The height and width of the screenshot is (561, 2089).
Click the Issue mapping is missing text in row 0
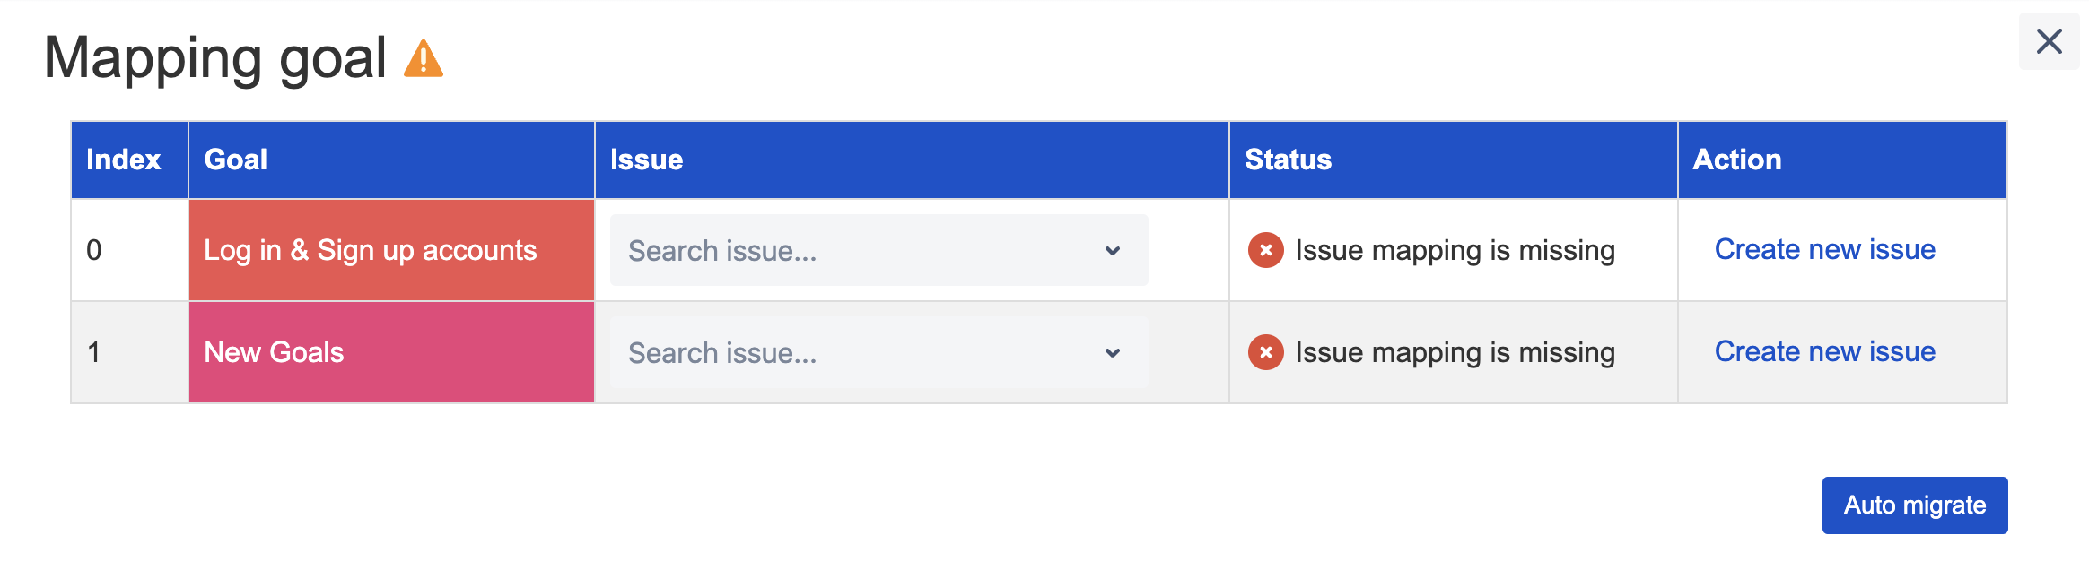pyautogui.click(x=1455, y=250)
